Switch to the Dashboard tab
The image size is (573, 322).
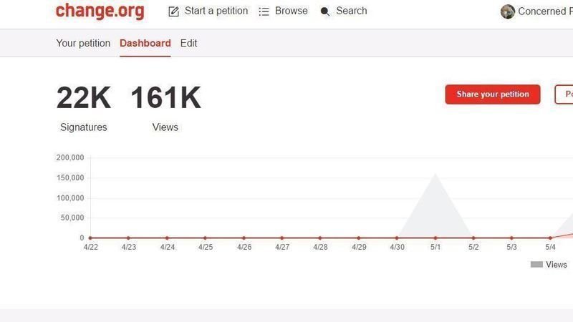145,44
